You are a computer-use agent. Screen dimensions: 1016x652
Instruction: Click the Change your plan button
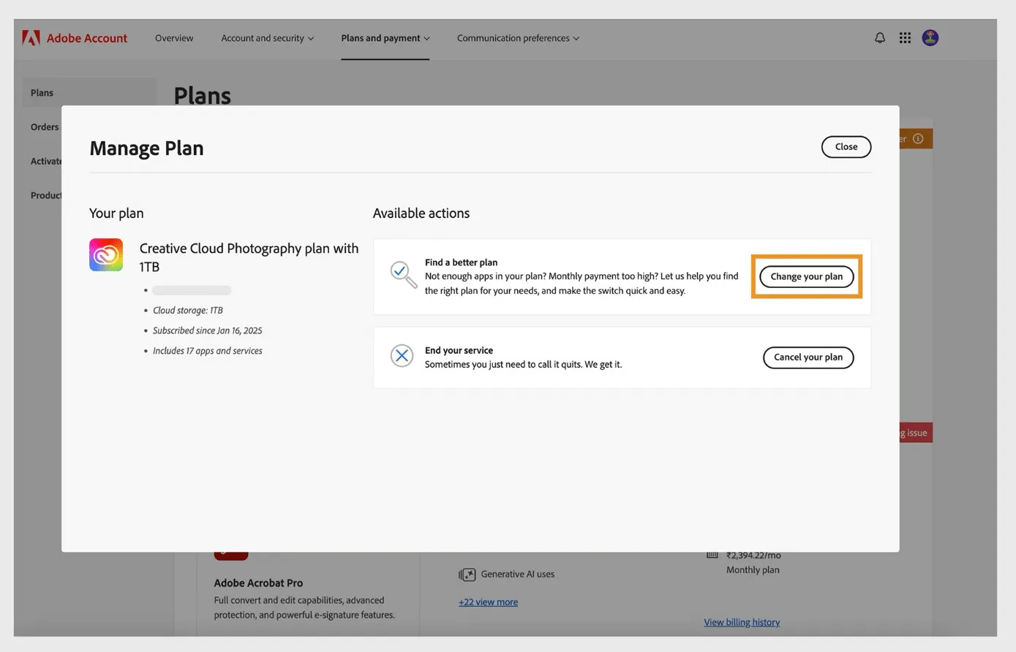coord(806,276)
